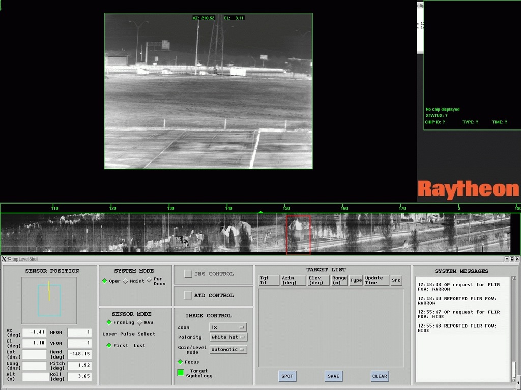Click the red box on the panoramic strip
521x390 pixels.
(298, 234)
